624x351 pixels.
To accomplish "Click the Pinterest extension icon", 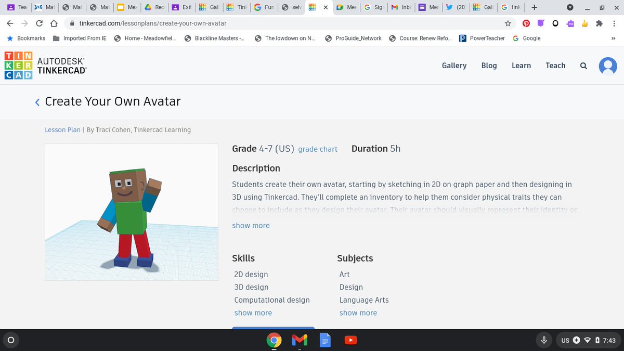I will pos(526,23).
